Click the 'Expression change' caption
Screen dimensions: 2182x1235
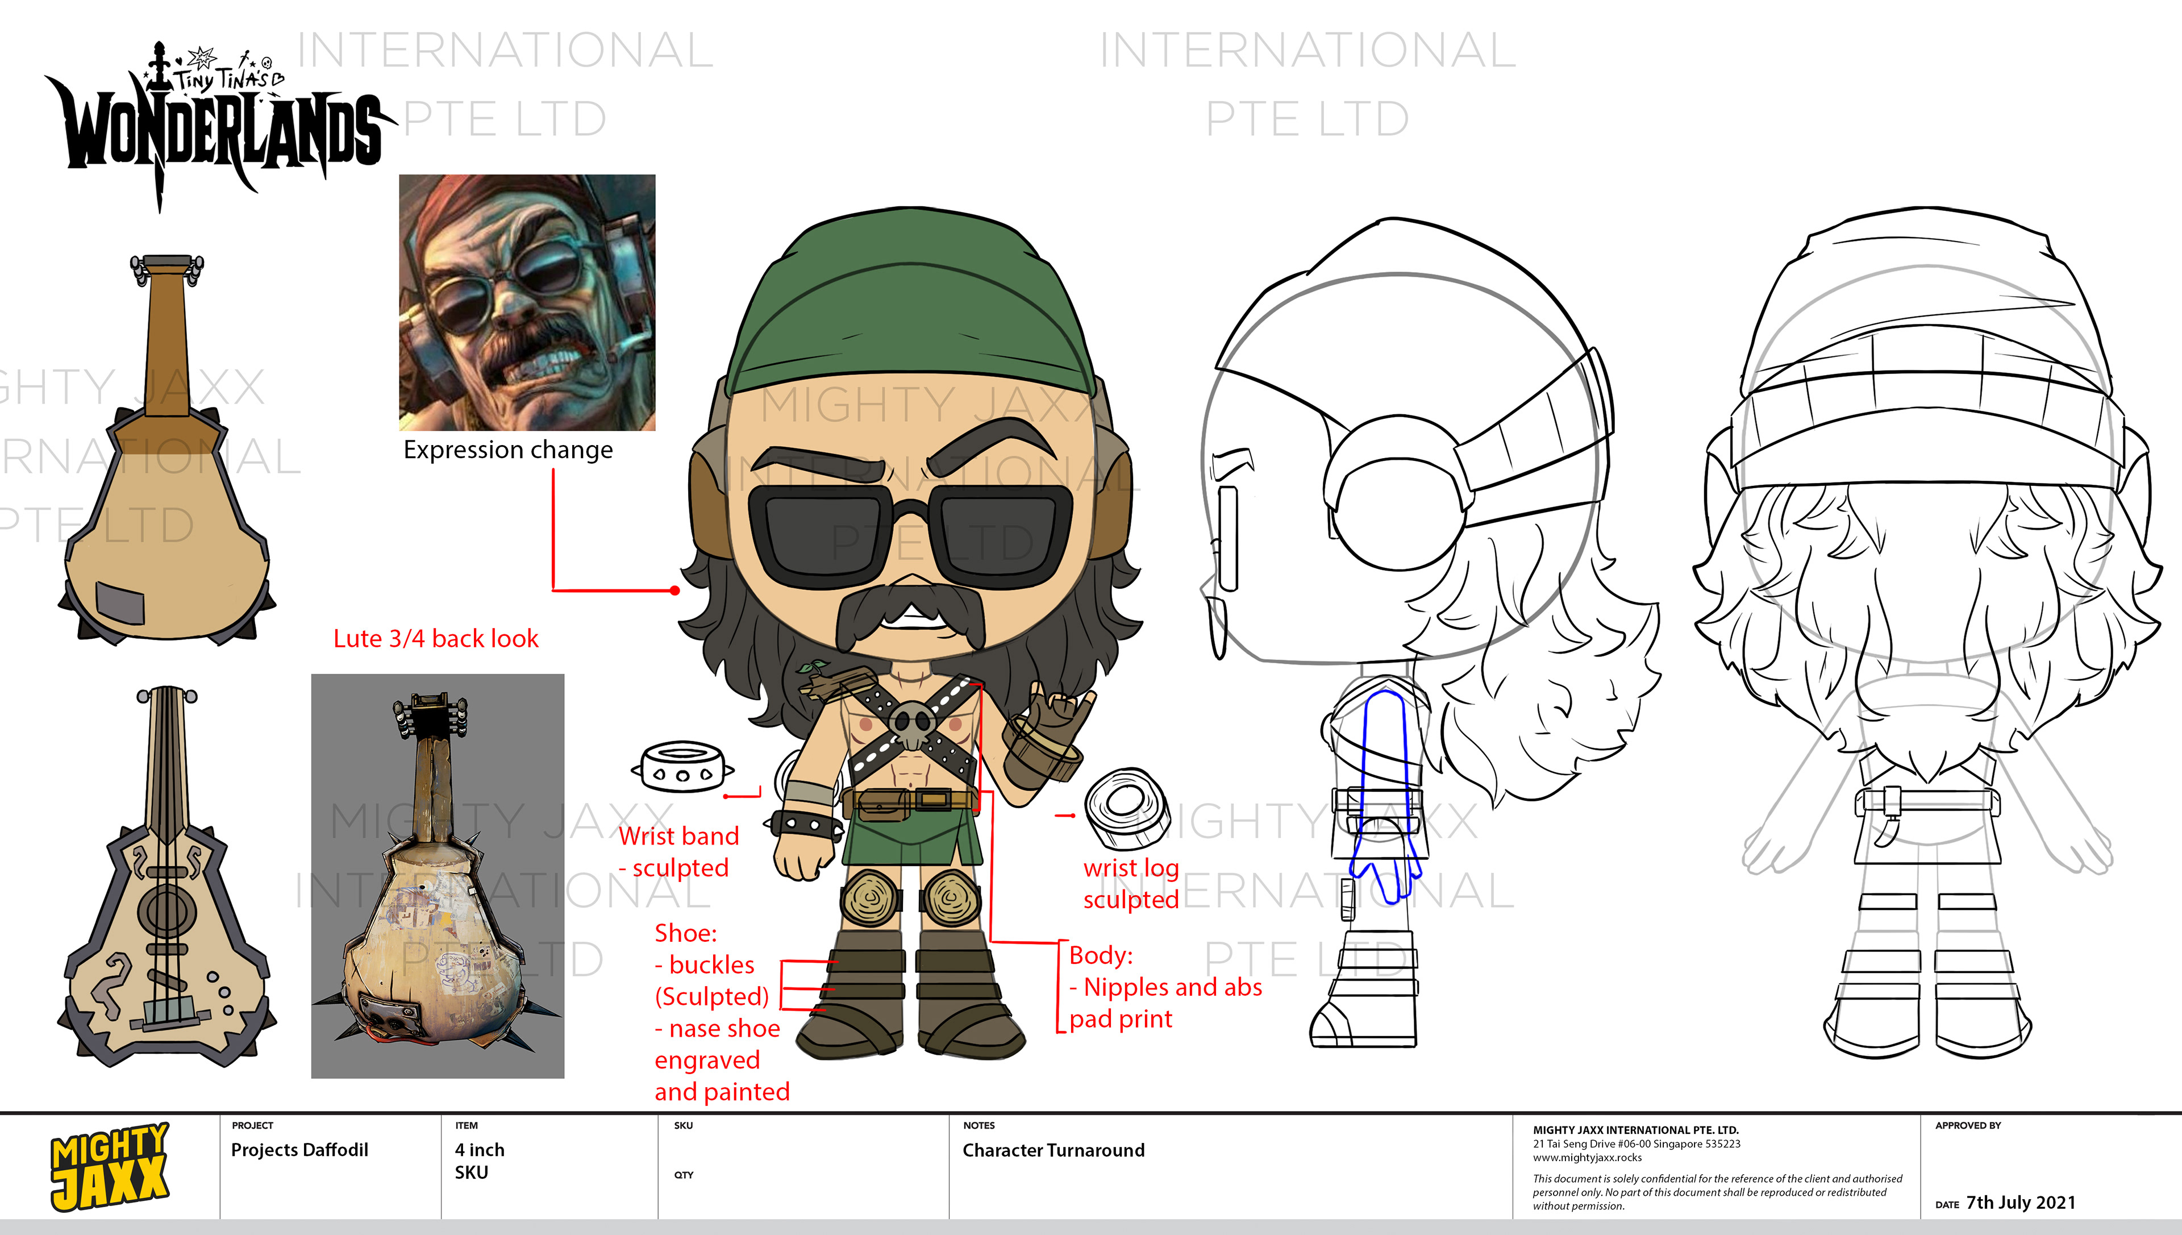(x=508, y=450)
